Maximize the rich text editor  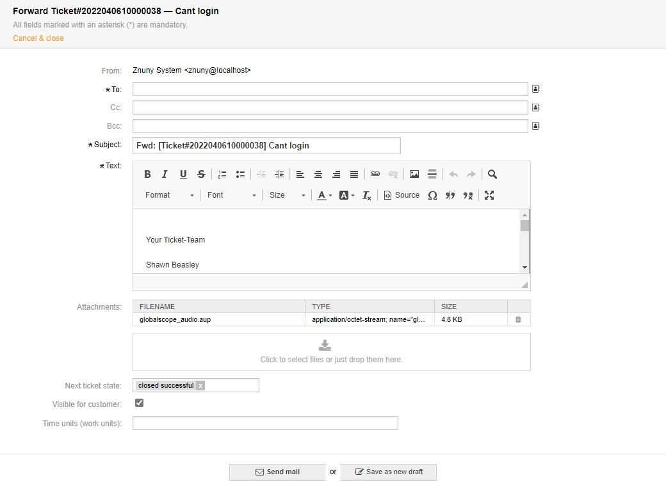click(489, 195)
